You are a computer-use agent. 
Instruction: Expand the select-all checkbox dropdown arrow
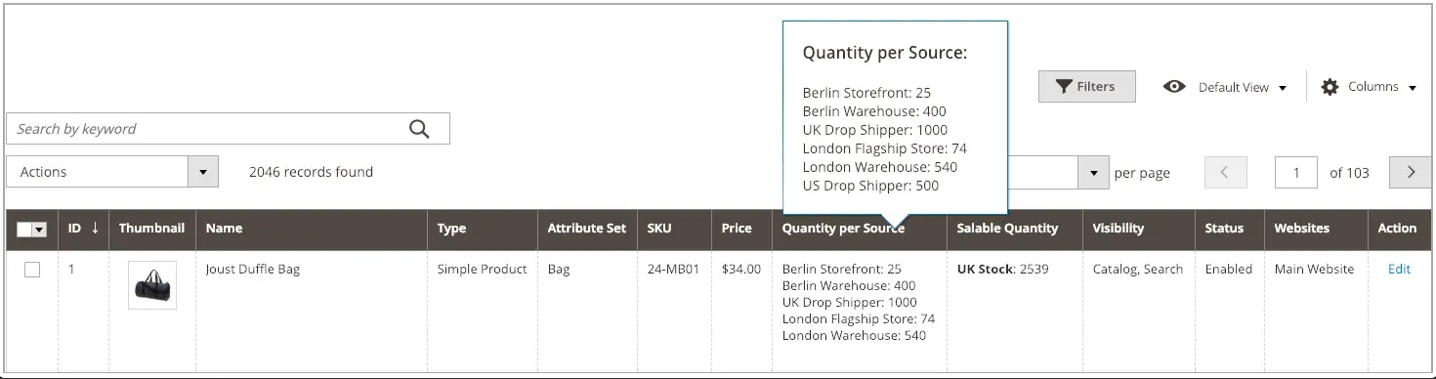[40, 230]
